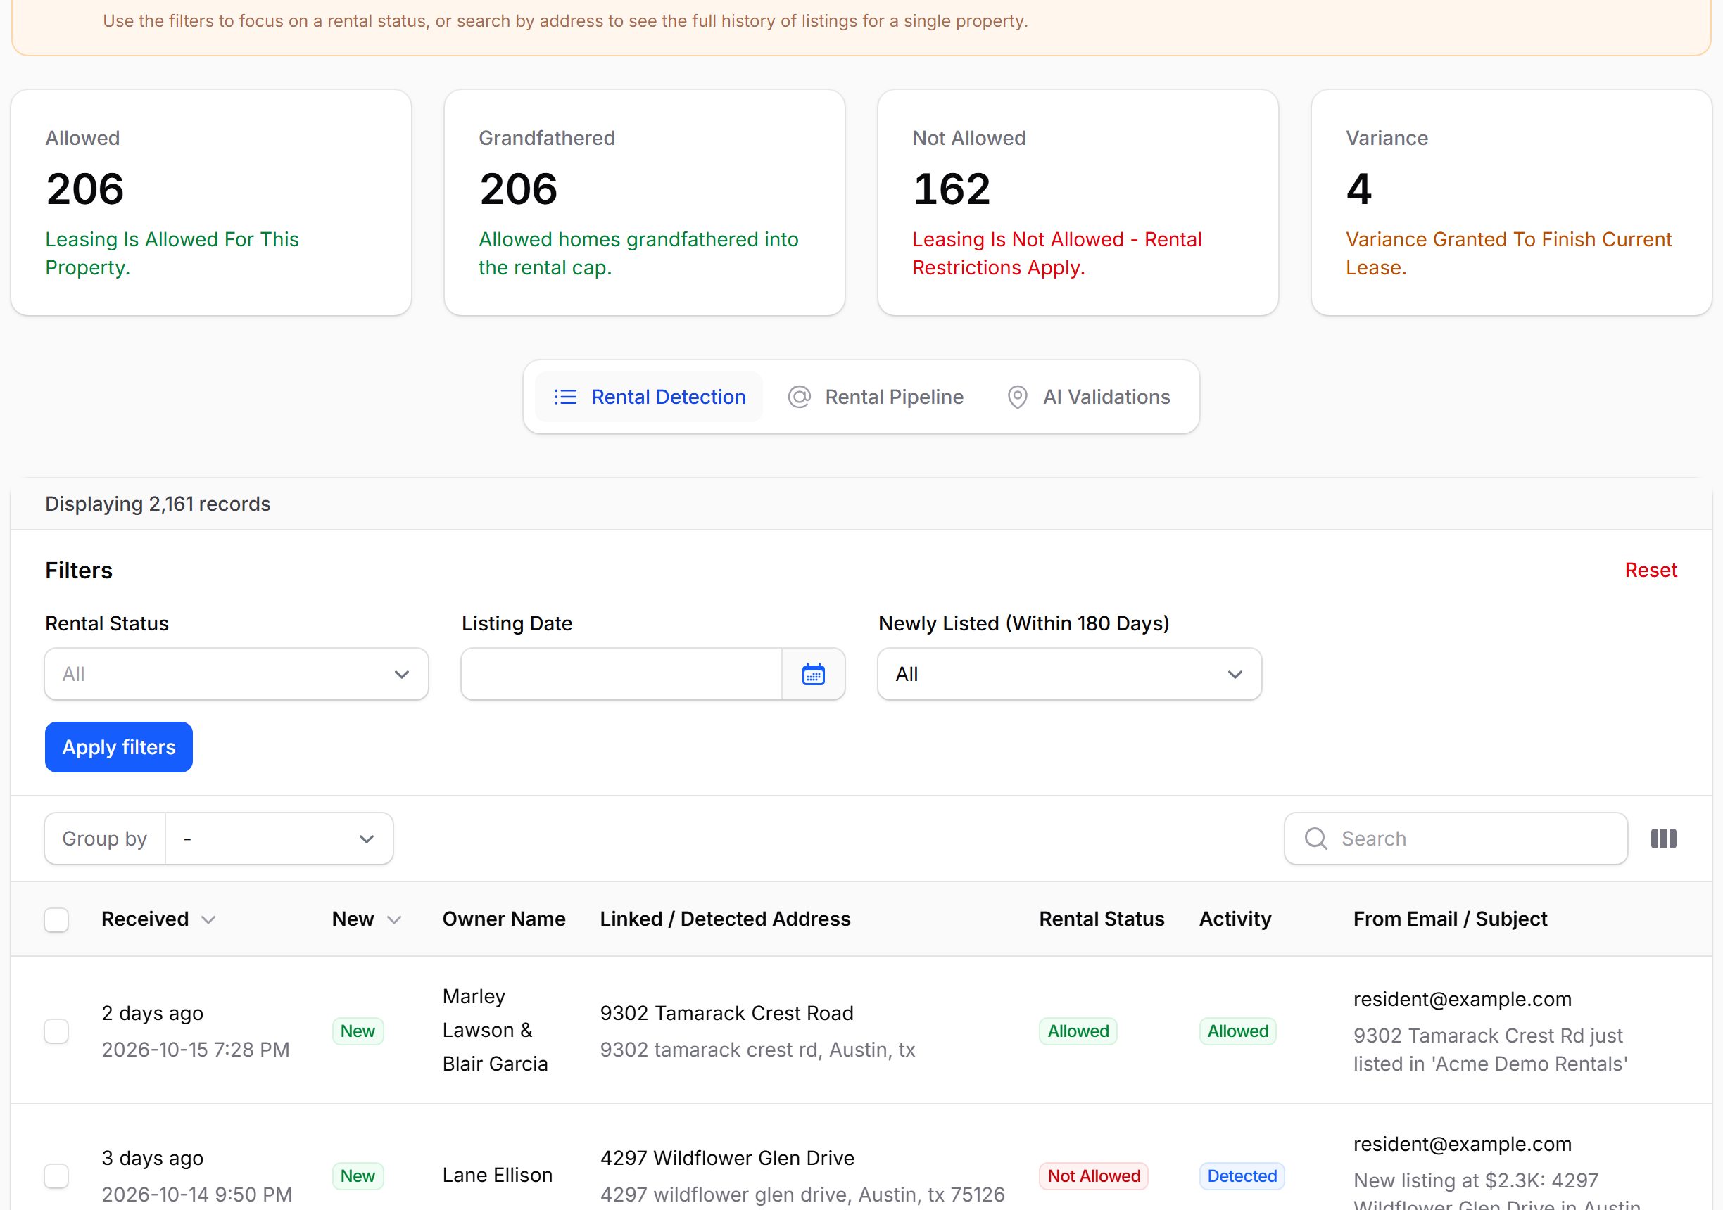Image resolution: width=1723 pixels, height=1210 pixels.
Task: Click the column toggle icon beside Search
Action: tap(1663, 839)
